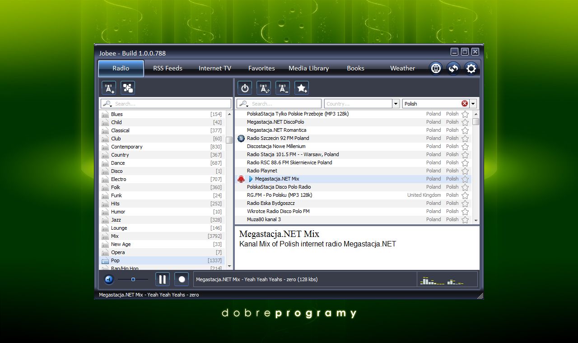Expand the Polish language dropdown
The image size is (578, 343).
pos(472,103)
